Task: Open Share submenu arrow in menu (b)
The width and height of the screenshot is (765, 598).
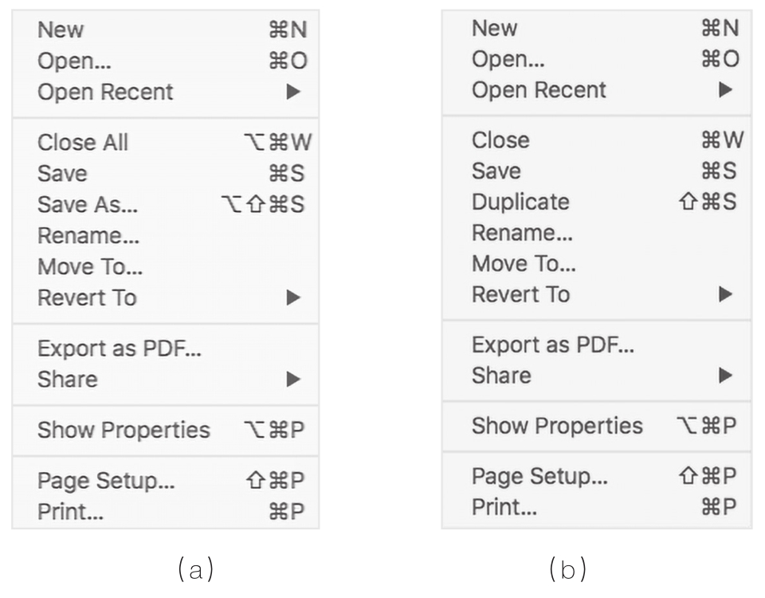Action: point(725,375)
